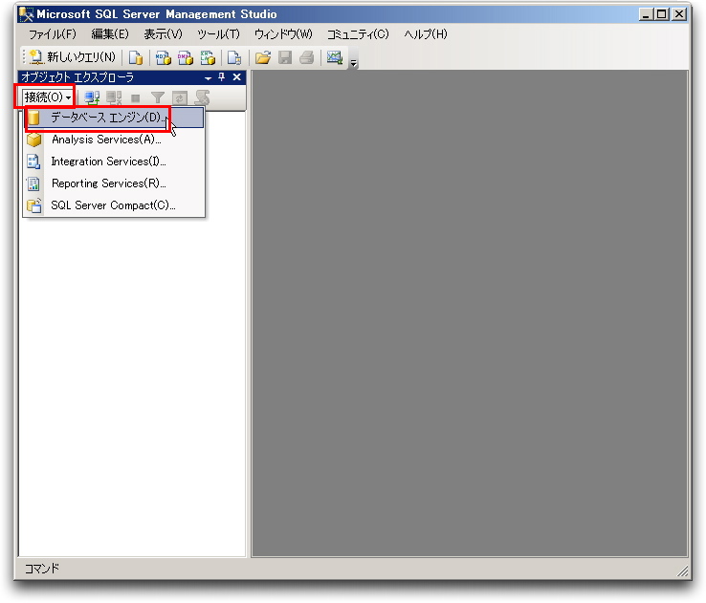Open the ツール(T) menu
The width and height of the screenshot is (706, 603).
point(218,34)
